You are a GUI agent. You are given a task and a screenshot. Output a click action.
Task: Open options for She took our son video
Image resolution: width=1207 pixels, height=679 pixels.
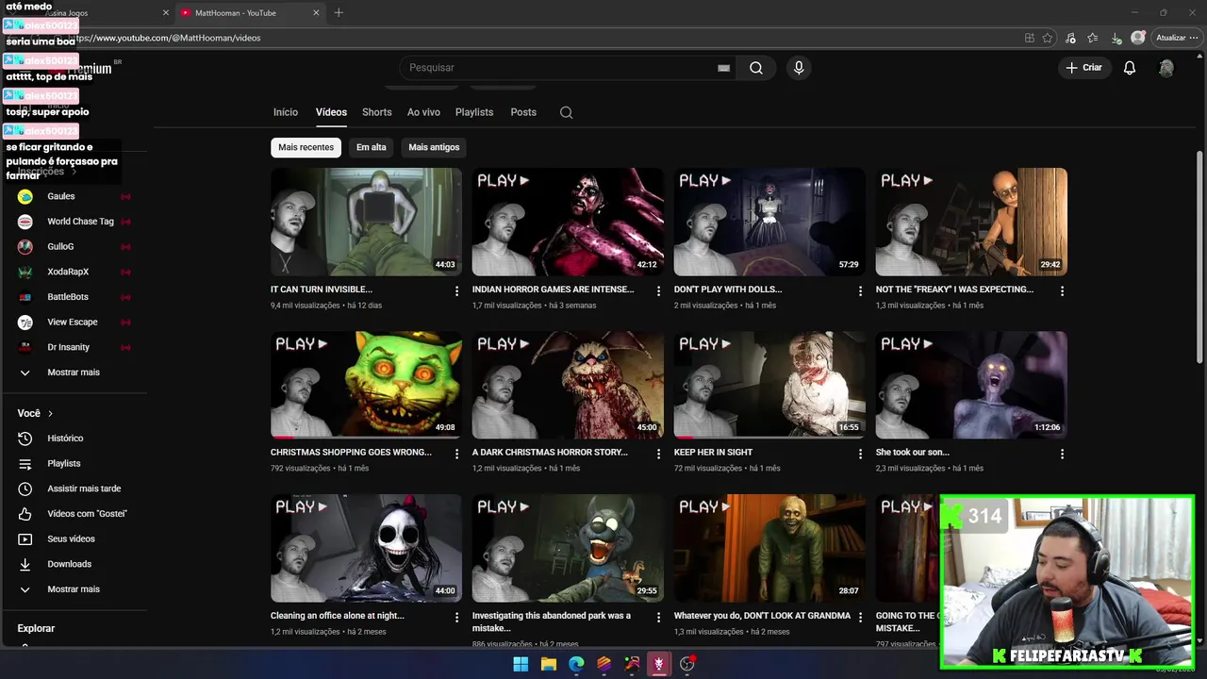pos(1062,454)
